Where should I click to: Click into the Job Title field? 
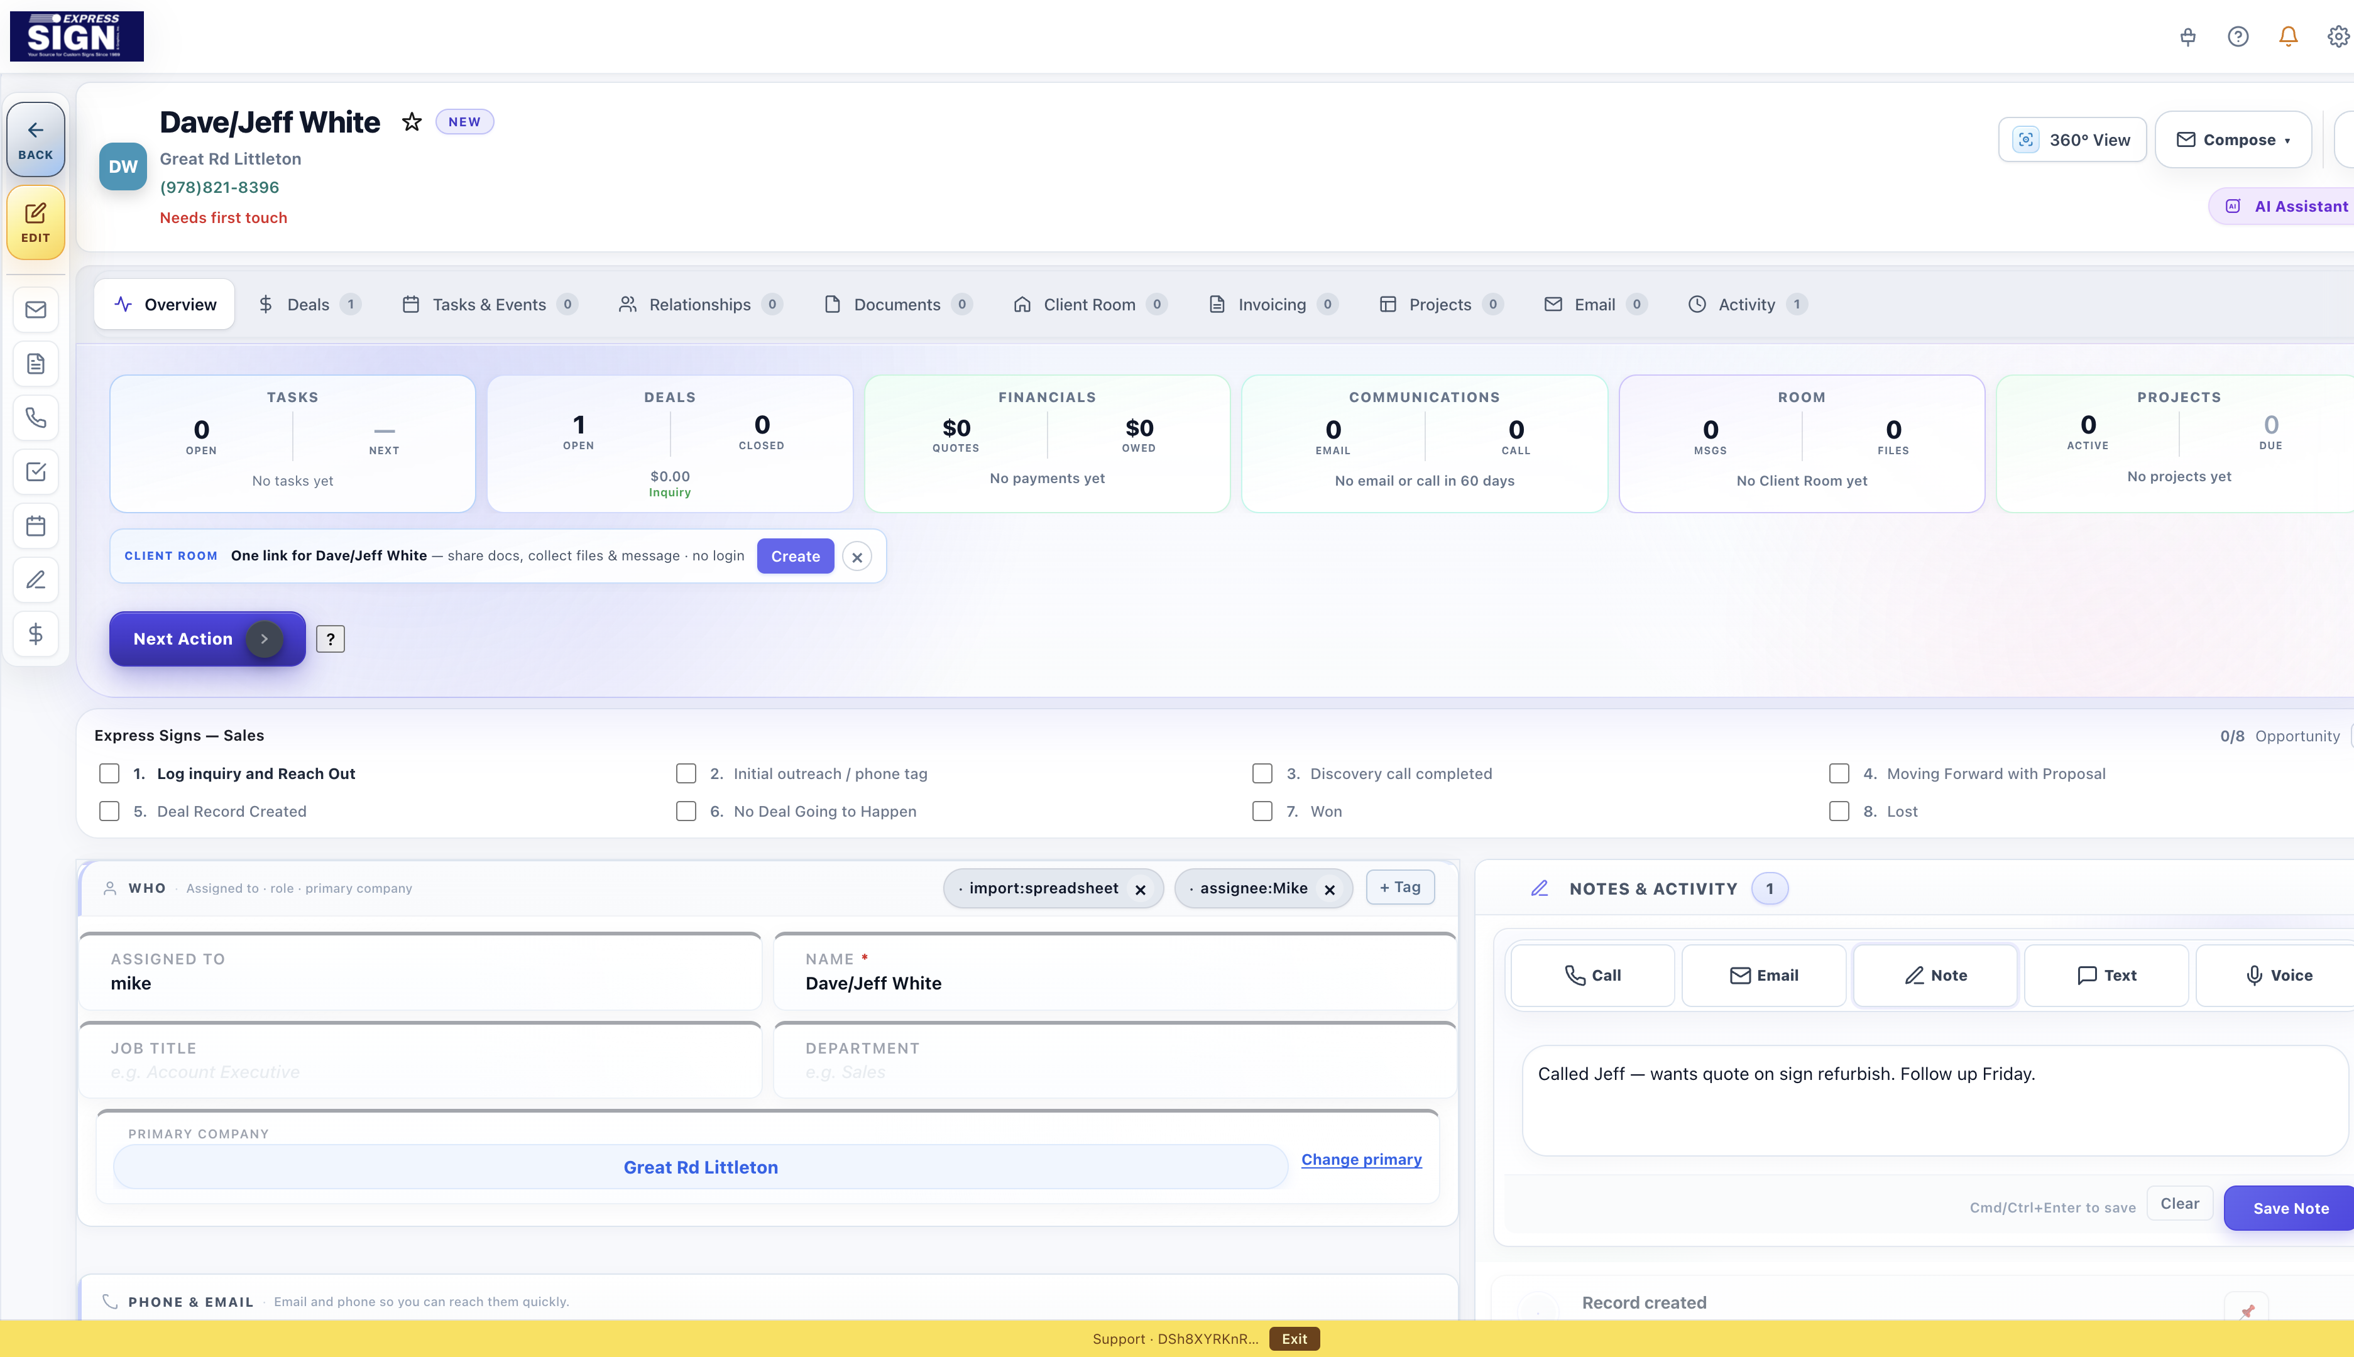coord(420,1060)
